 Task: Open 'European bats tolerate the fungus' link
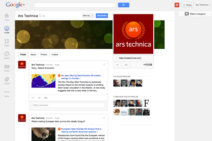coord(81,130)
